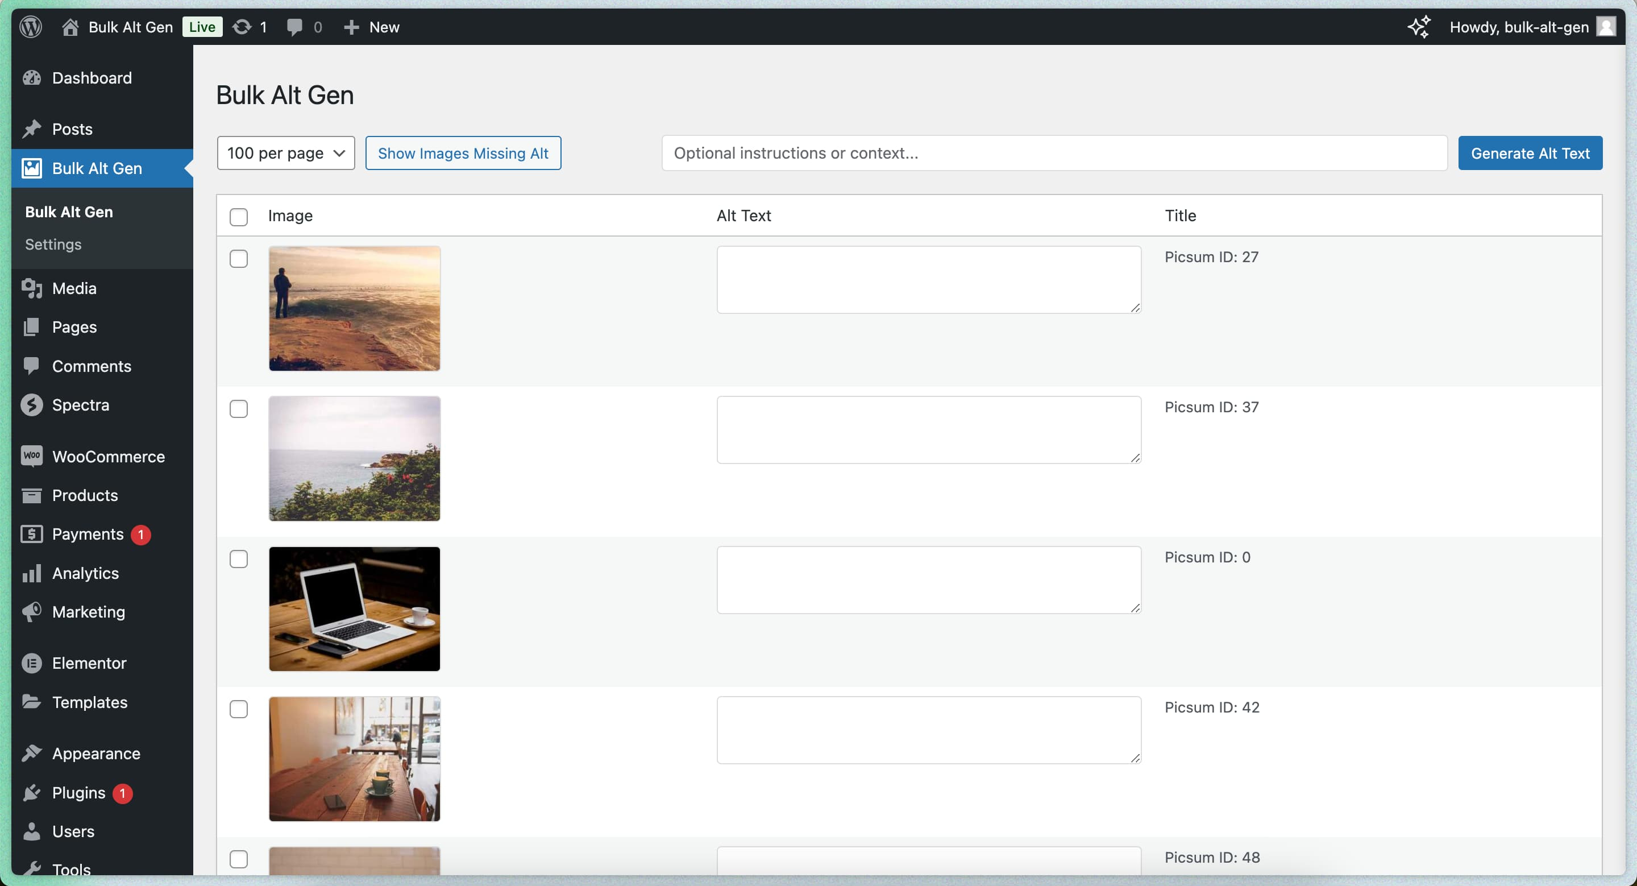Open Analytics via the bar-chart icon
1637x886 pixels.
coord(31,573)
